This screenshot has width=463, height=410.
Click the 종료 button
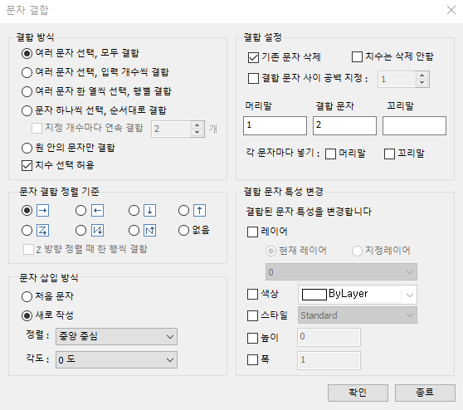pyautogui.click(x=425, y=393)
